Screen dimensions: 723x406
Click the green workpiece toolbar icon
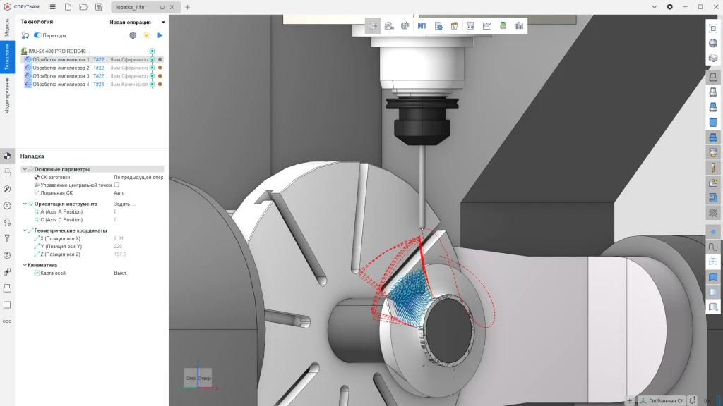click(x=503, y=26)
